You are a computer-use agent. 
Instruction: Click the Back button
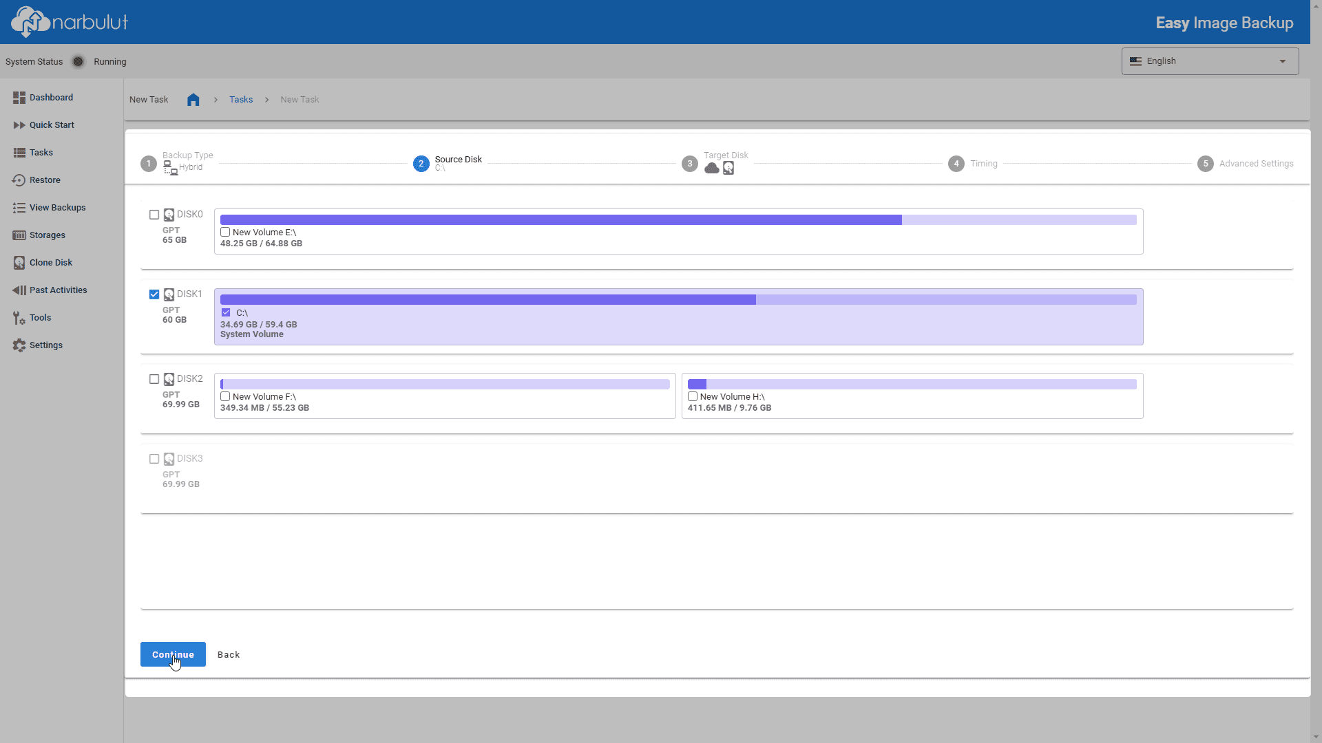(x=229, y=654)
